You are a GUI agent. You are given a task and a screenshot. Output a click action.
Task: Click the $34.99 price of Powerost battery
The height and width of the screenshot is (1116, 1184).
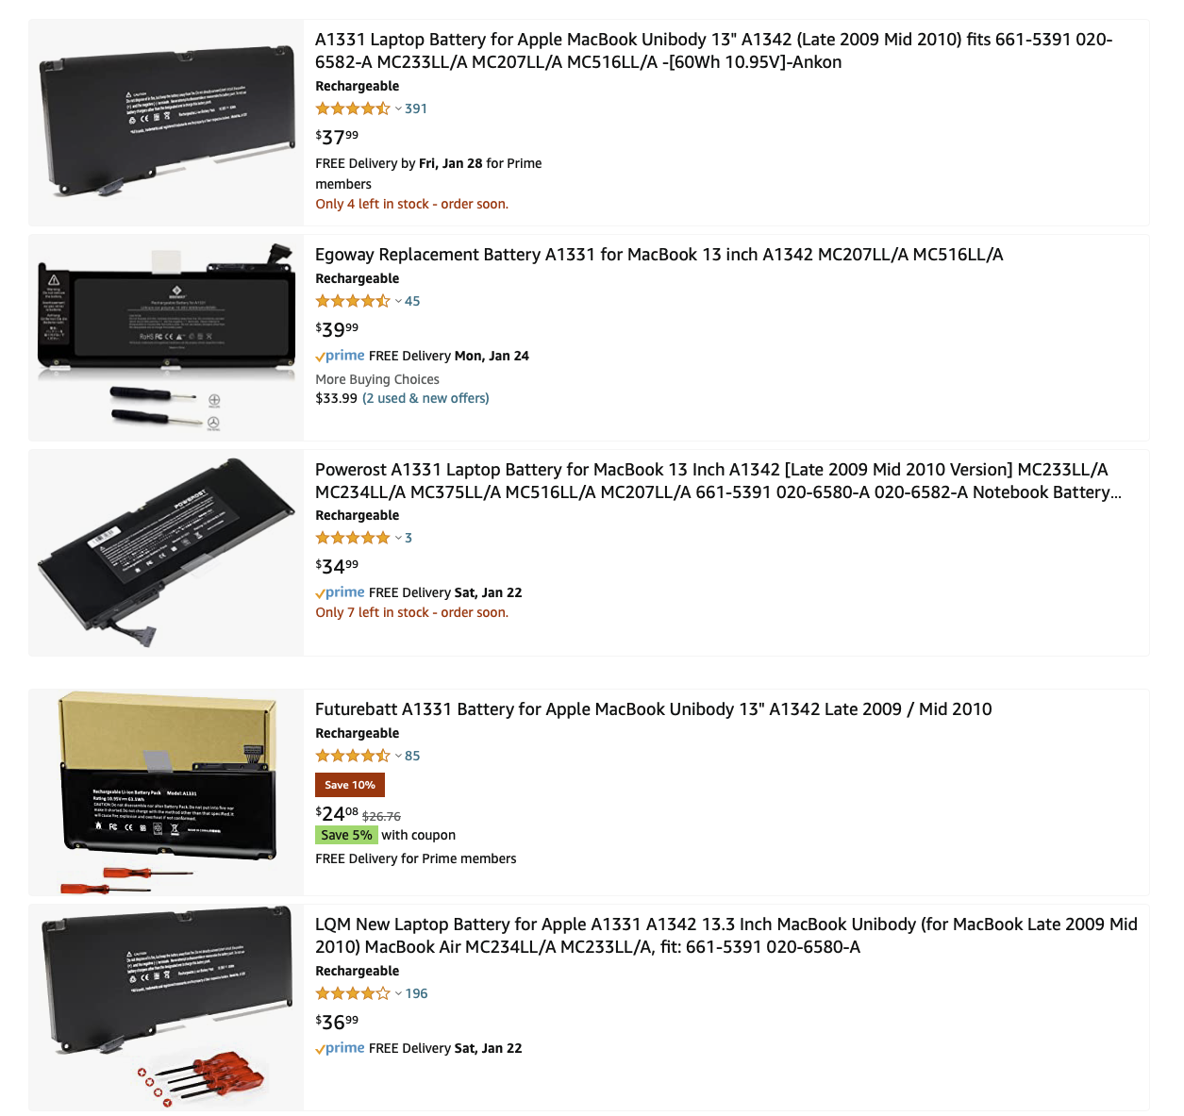click(337, 566)
